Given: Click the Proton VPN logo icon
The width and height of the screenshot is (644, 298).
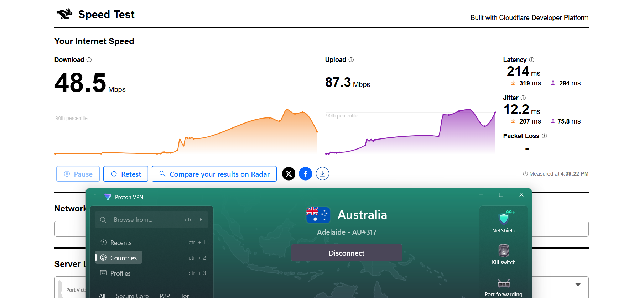Looking at the screenshot, I should pyautogui.click(x=108, y=197).
